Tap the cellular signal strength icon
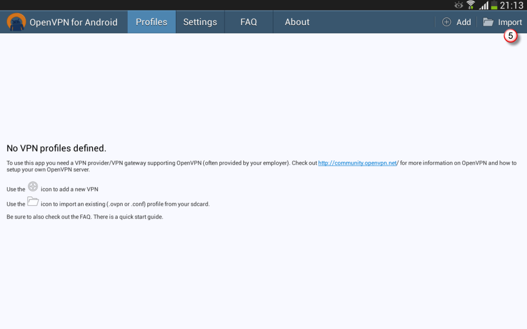The image size is (527, 329). pyautogui.click(x=484, y=5)
